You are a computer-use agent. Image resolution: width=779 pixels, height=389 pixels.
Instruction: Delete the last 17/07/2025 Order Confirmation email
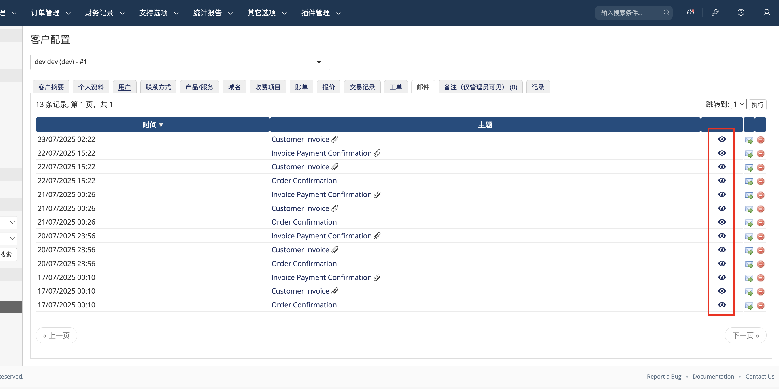761,305
